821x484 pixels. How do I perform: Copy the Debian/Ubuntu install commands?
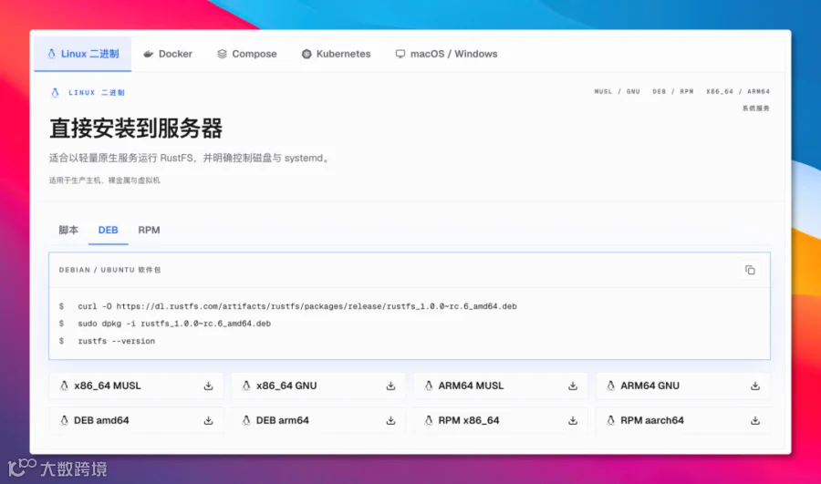750,270
